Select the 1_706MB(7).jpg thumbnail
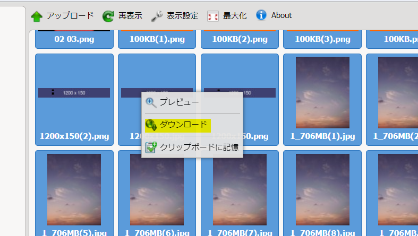 (240, 191)
